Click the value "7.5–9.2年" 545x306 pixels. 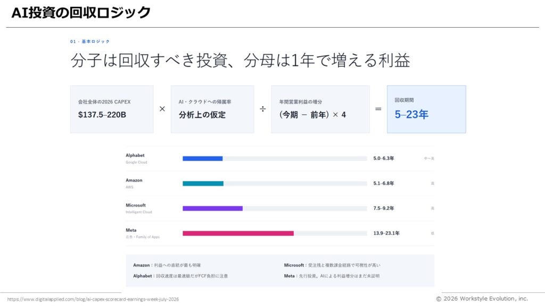[x=384, y=208]
